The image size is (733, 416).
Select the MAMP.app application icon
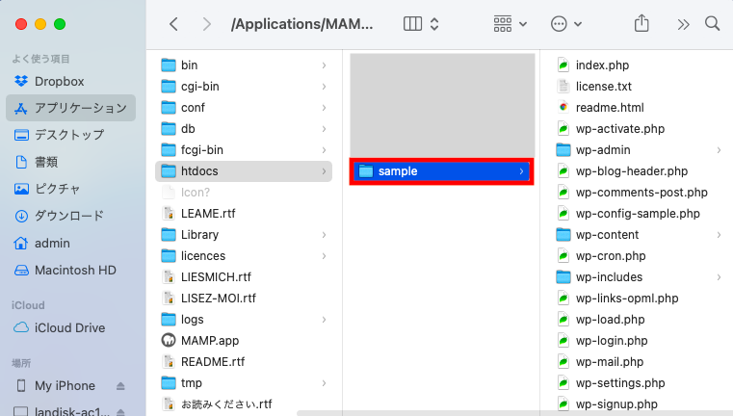pos(169,340)
